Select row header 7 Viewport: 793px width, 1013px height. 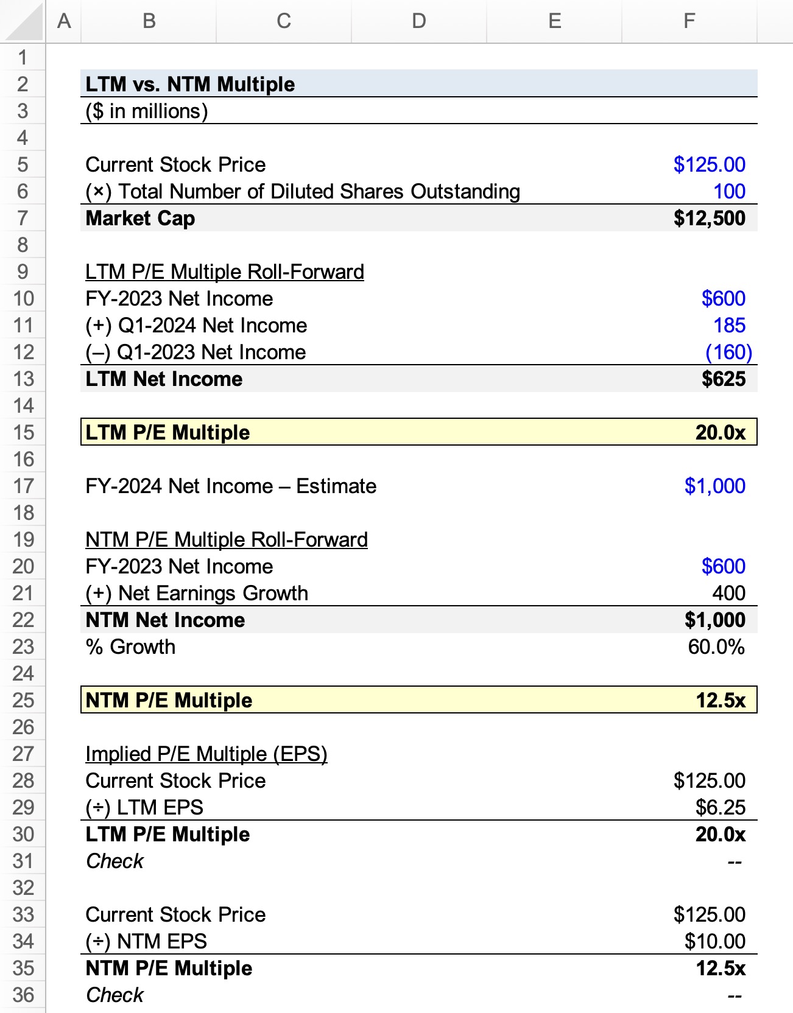[23, 218]
